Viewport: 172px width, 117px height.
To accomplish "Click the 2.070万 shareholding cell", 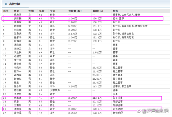I will pyautogui.click(x=73, y=41).
